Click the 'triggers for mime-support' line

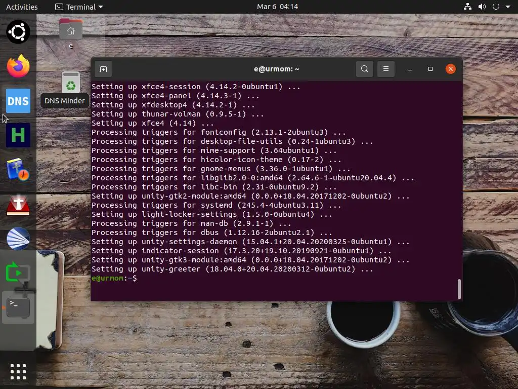pyautogui.click(x=214, y=150)
